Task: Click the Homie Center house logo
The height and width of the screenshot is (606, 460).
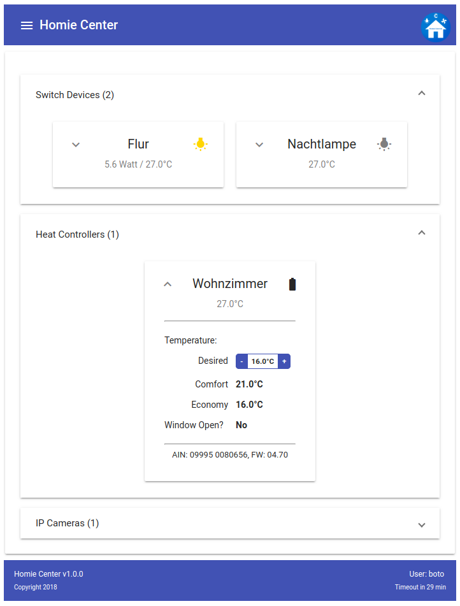Action: click(436, 27)
